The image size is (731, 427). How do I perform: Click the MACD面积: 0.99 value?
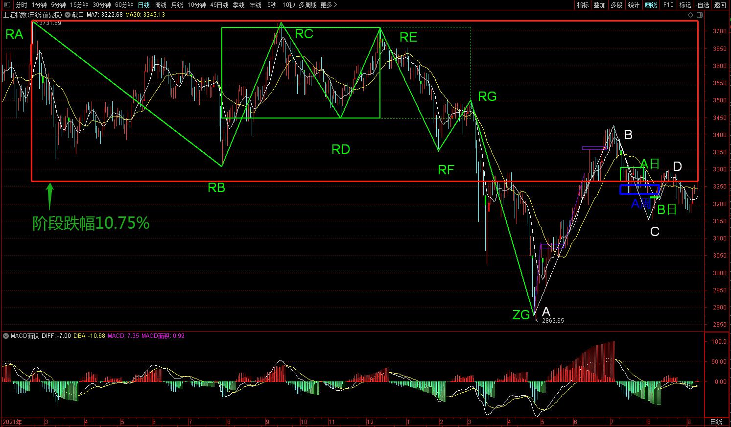coord(163,336)
